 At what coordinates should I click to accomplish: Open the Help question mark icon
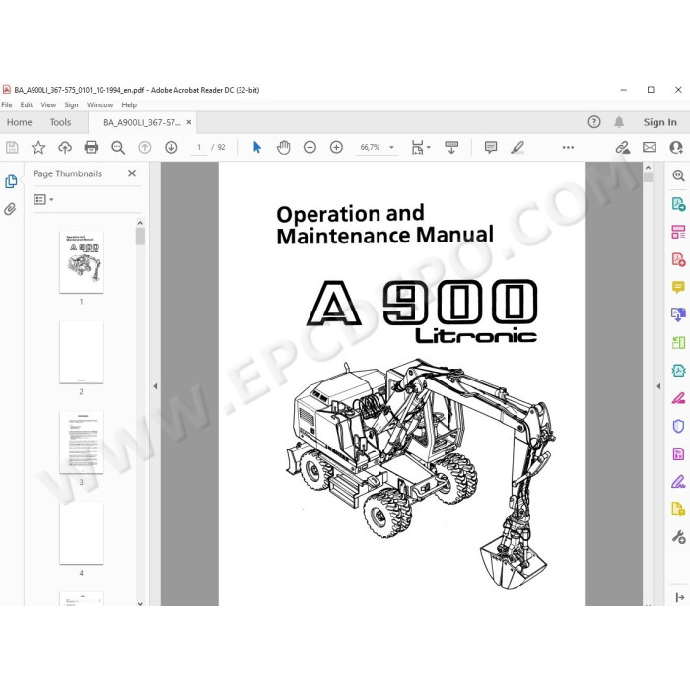tap(594, 122)
